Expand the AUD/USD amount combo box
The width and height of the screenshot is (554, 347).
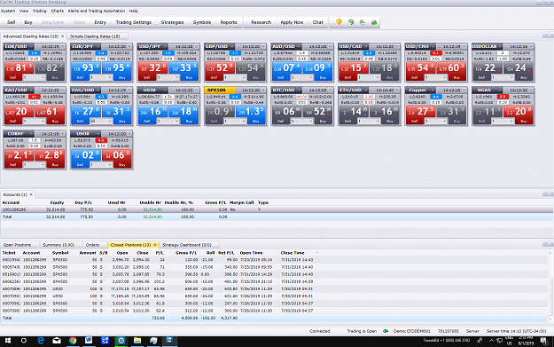[x=310, y=77]
